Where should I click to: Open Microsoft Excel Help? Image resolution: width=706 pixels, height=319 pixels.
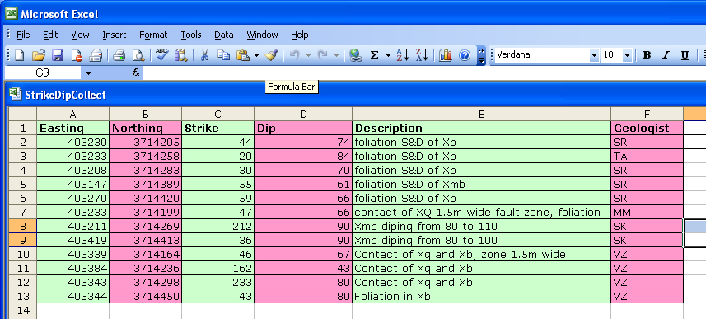pos(465,55)
